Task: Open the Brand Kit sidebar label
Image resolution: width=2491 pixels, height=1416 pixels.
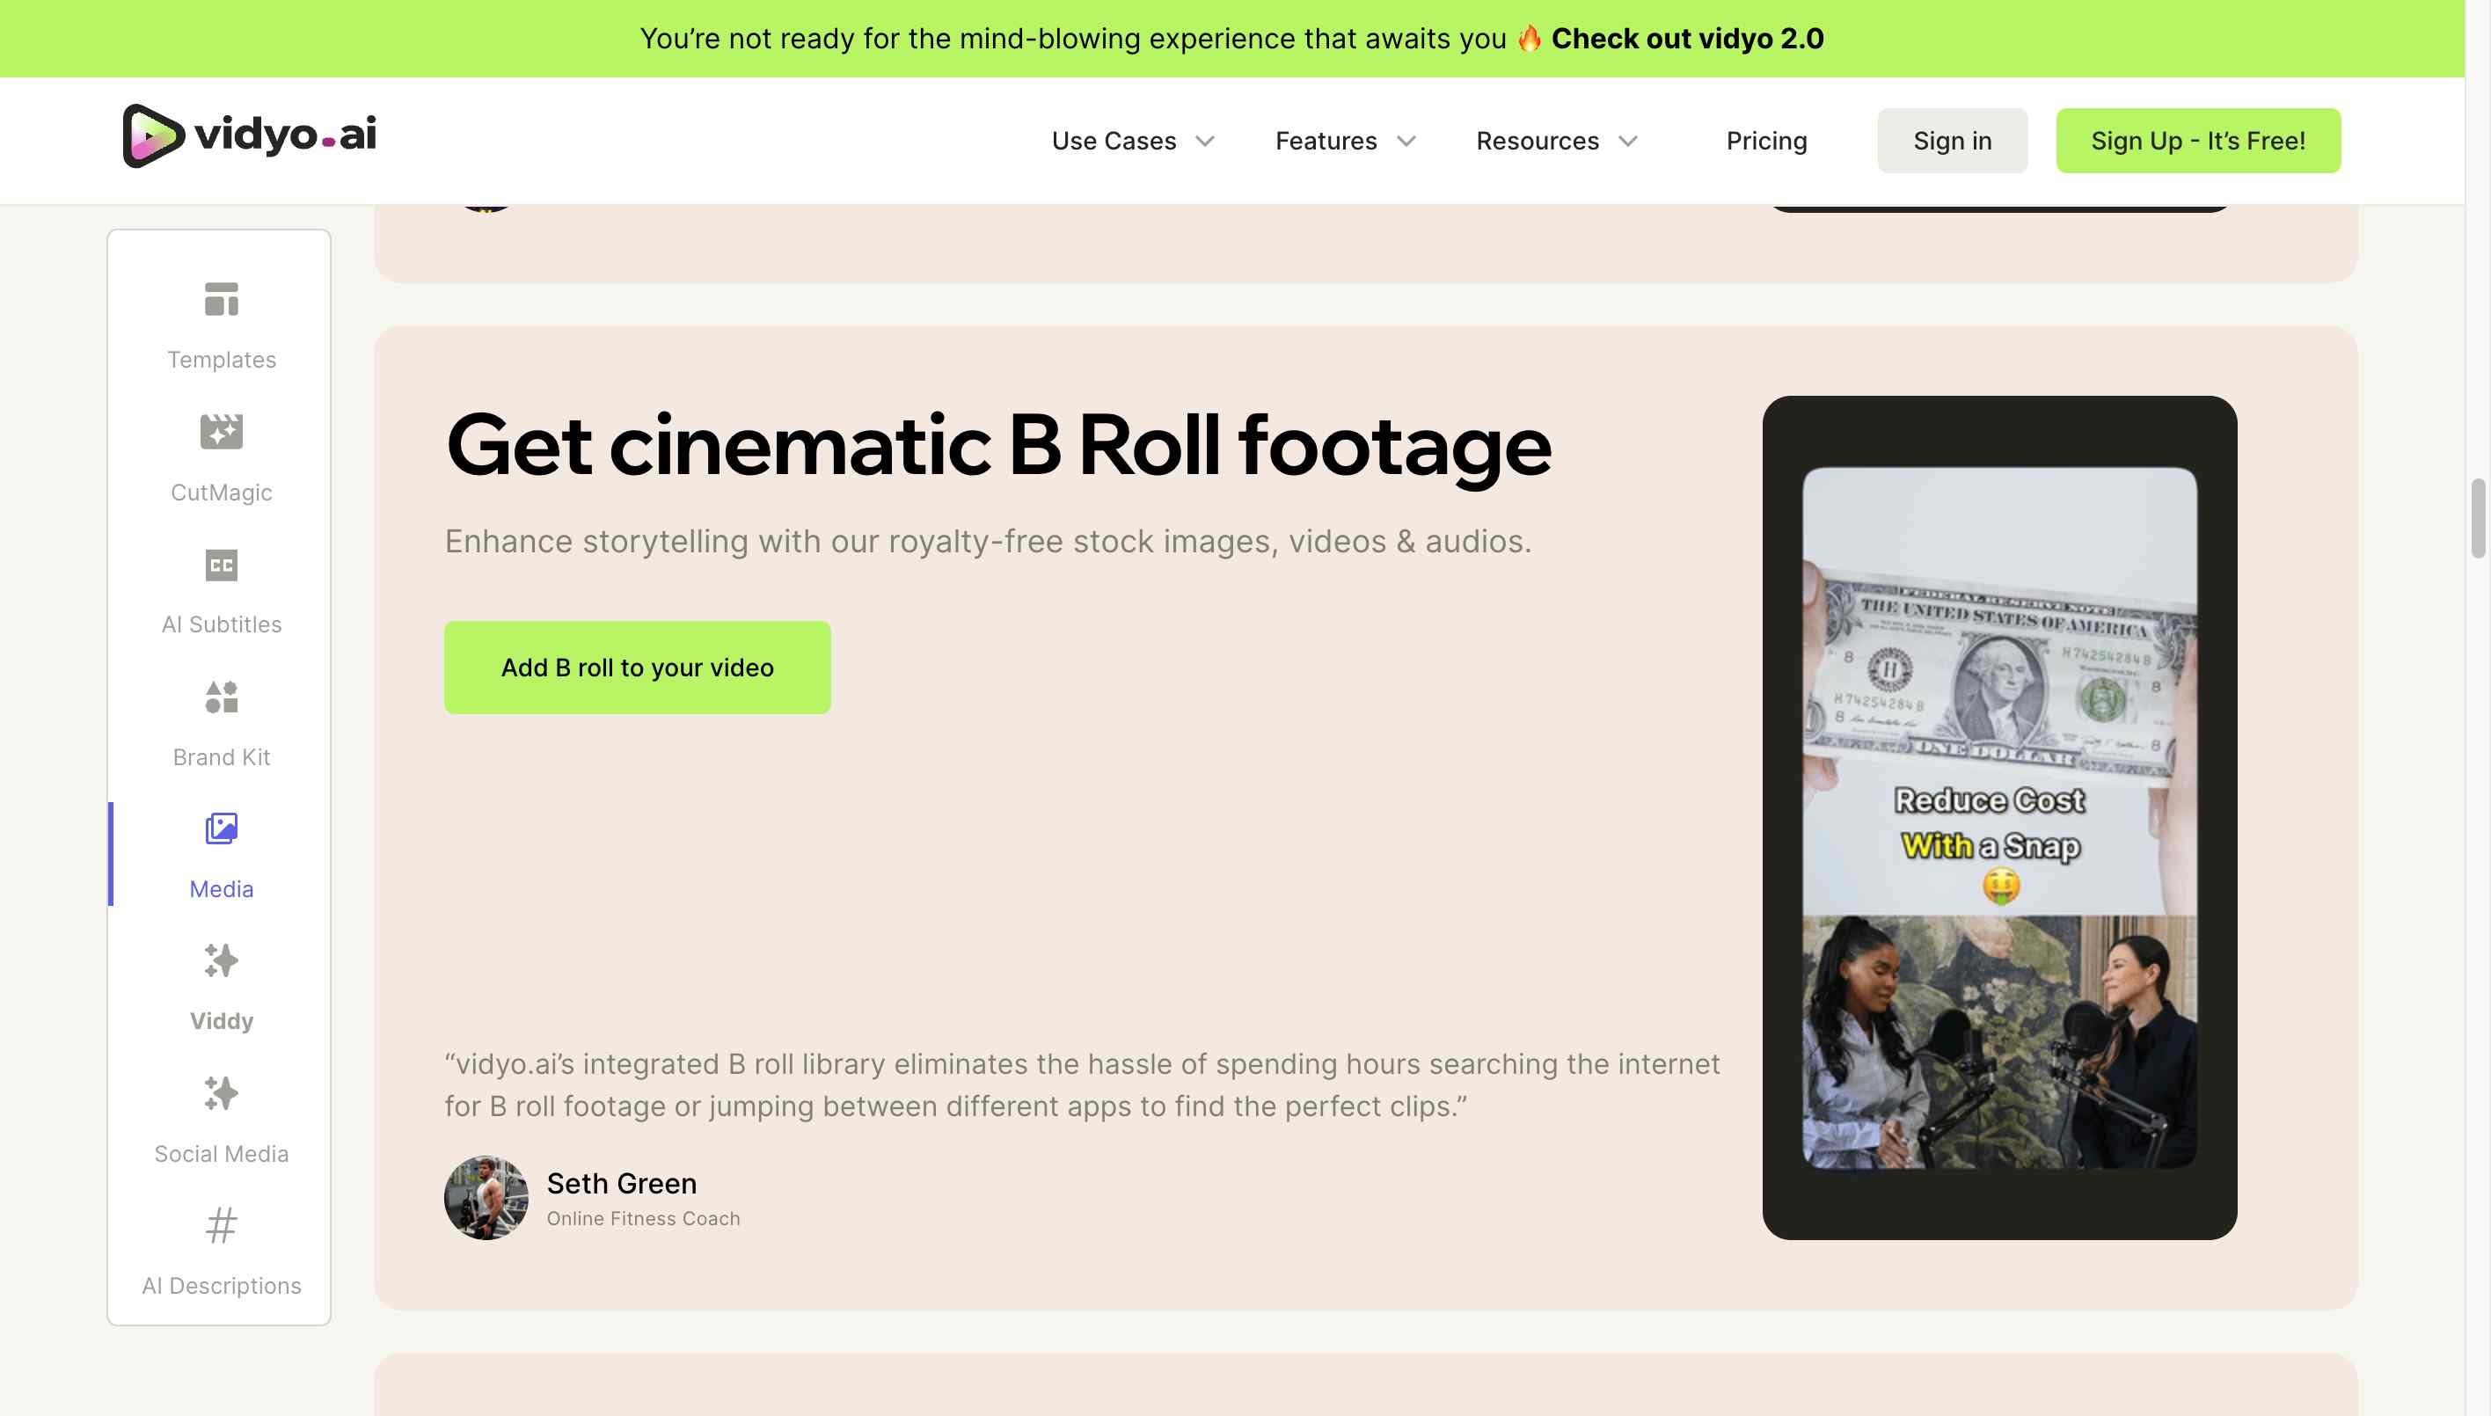Action: point(222,756)
